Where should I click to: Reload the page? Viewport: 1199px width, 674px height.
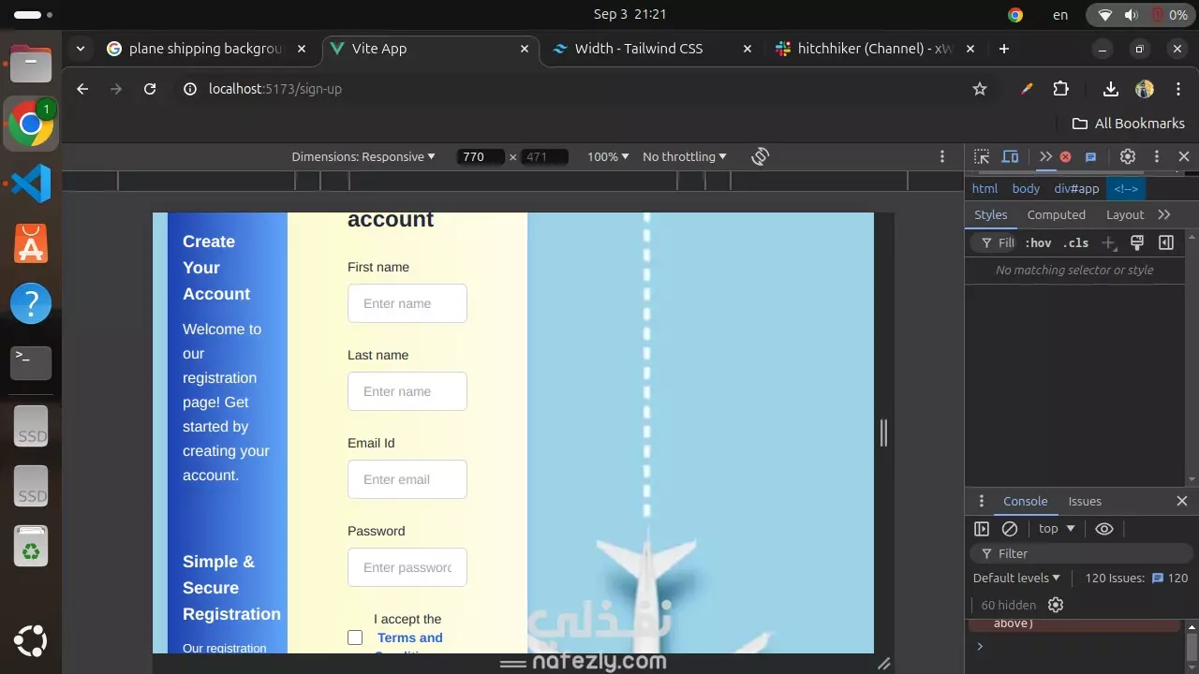pyautogui.click(x=150, y=89)
